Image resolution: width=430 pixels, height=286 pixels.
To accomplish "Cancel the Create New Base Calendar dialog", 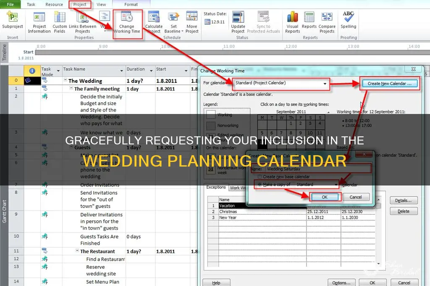I will click(x=355, y=197).
